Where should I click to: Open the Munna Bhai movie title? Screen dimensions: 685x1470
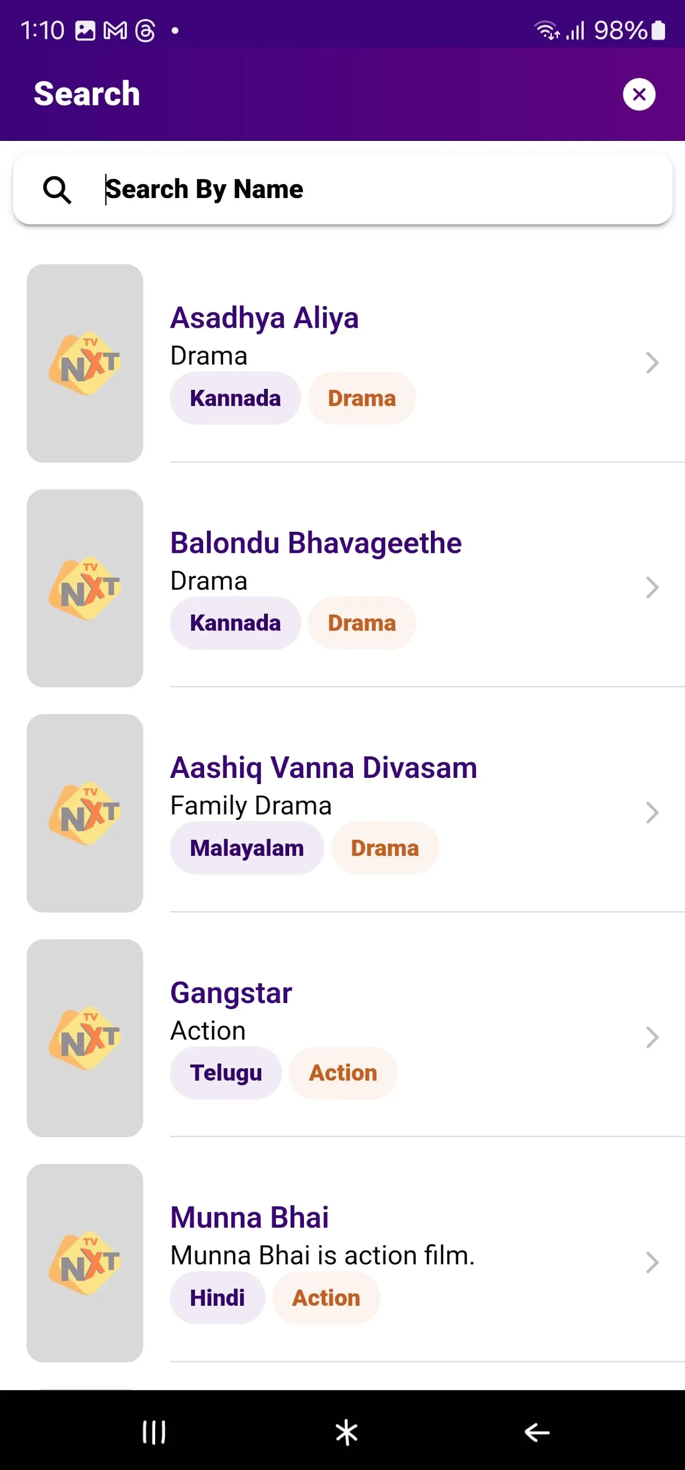tap(250, 1217)
